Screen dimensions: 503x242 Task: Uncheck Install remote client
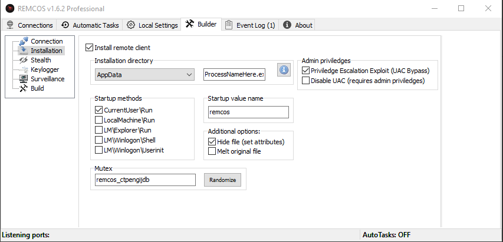click(89, 48)
